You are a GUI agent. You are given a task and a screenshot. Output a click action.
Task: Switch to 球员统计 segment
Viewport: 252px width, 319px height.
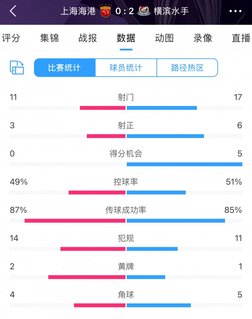click(x=126, y=68)
